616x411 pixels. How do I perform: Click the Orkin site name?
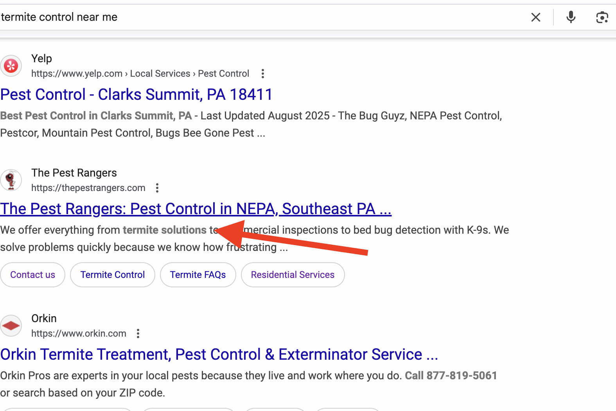pyautogui.click(x=44, y=319)
